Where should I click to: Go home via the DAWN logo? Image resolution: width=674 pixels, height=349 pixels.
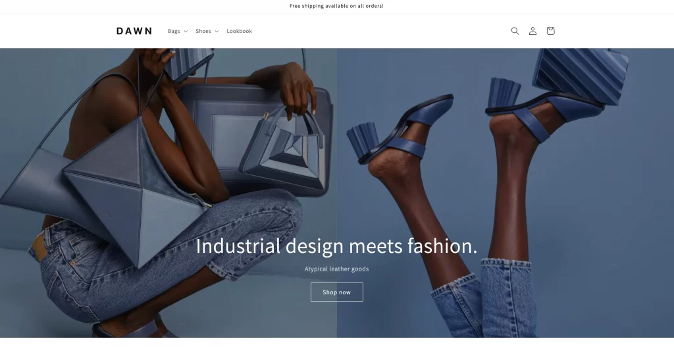tap(134, 31)
